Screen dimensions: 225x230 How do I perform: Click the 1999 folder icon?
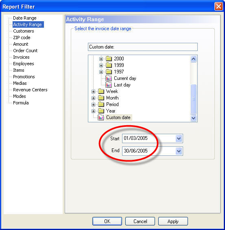click(109, 65)
